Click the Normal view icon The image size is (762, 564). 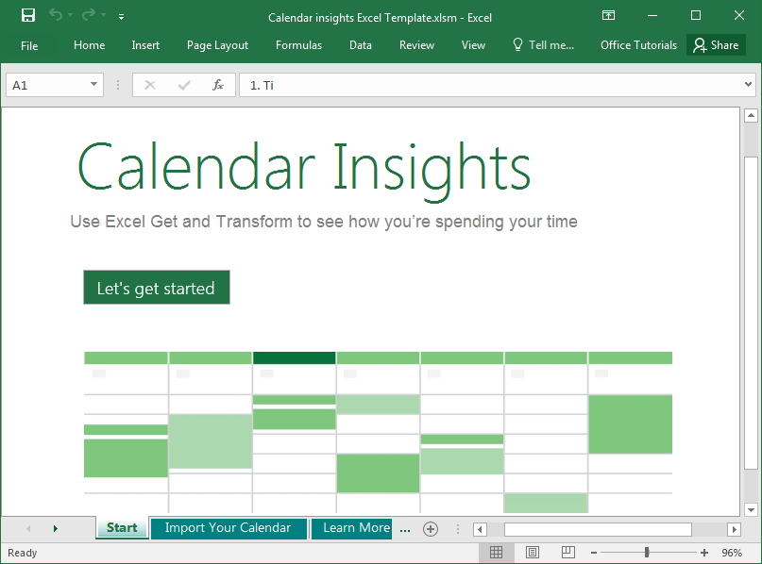tap(496, 552)
